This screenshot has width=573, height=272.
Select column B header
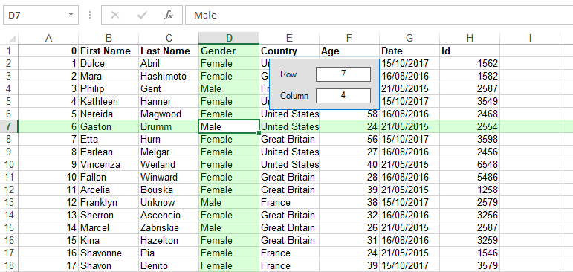[109, 38]
